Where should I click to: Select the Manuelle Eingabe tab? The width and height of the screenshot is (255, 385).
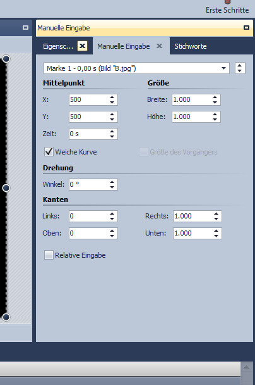point(124,46)
